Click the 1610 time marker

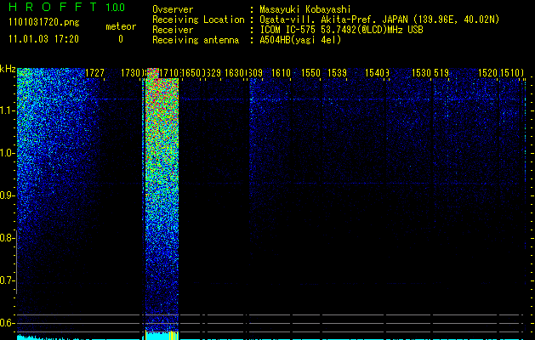281,73
